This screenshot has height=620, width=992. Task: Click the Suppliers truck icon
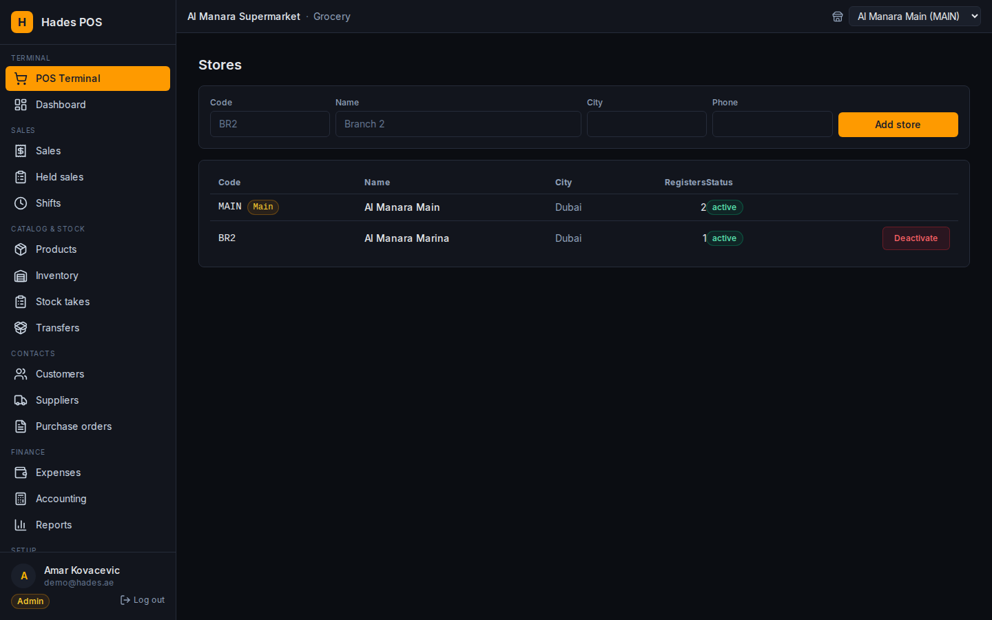21,400
